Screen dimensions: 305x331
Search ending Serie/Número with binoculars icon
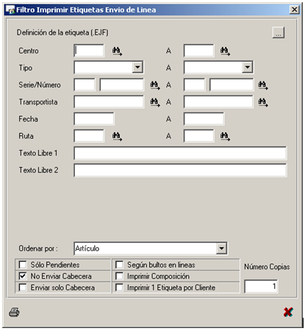[x=263, y=85]
